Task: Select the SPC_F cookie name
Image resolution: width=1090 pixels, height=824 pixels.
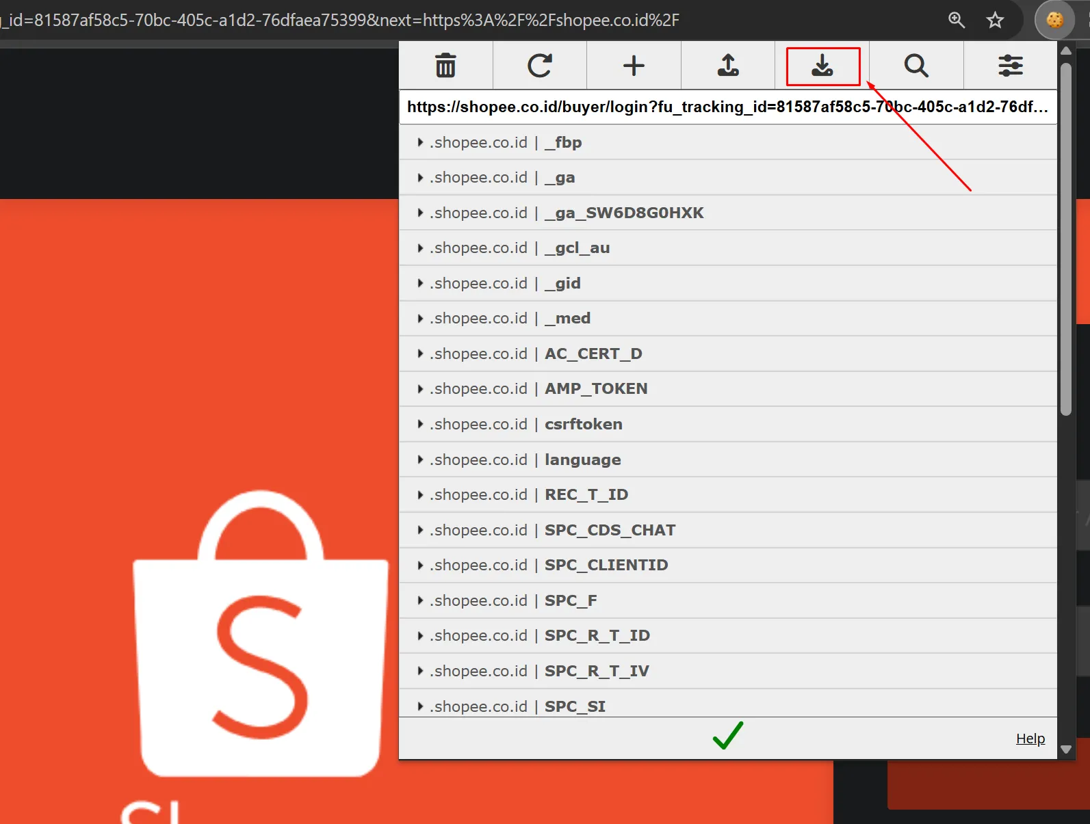Action: 571,600
